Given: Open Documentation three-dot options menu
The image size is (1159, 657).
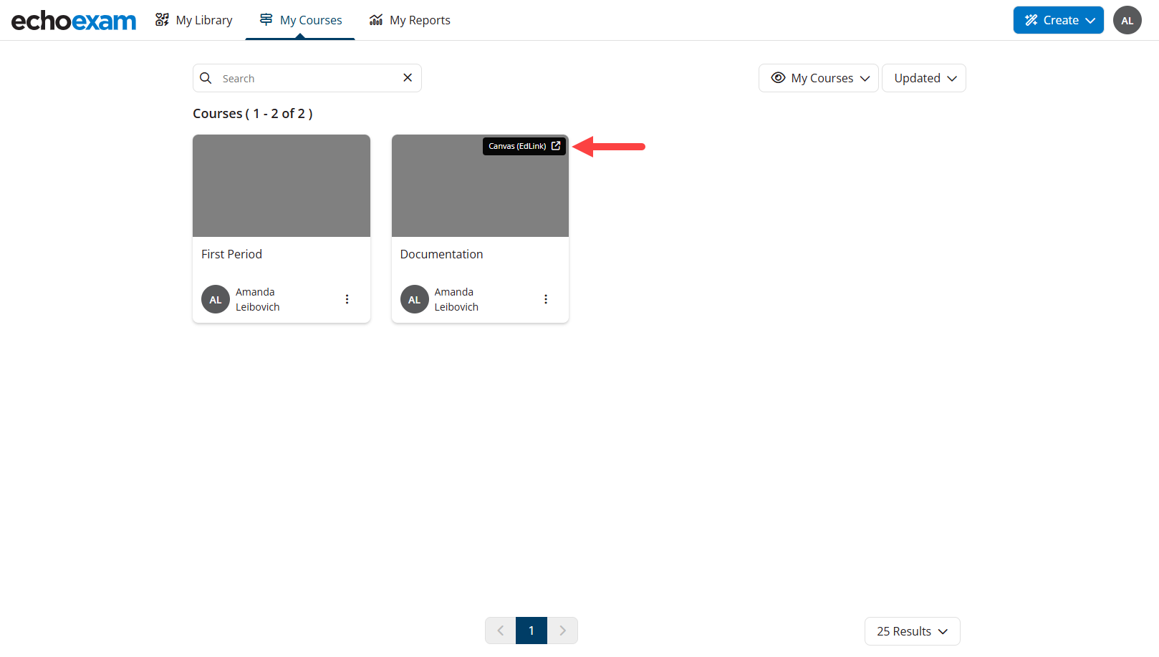Looking at the screenshot, I should coord(546,299).
